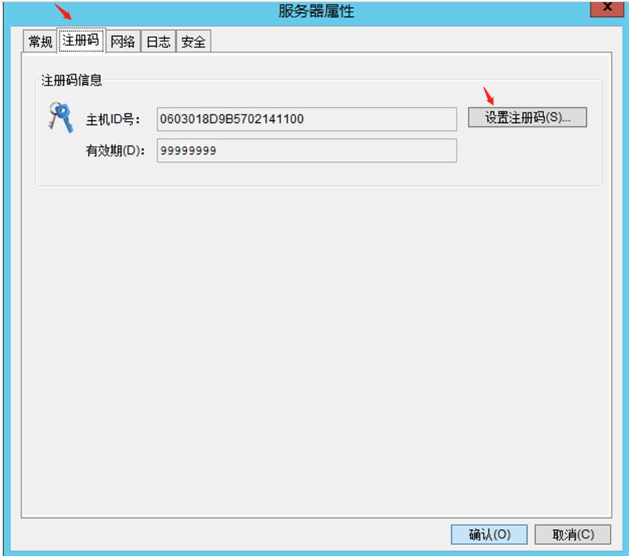
Task: Open the 安全 tab
Action: click(x=194, y=42)
